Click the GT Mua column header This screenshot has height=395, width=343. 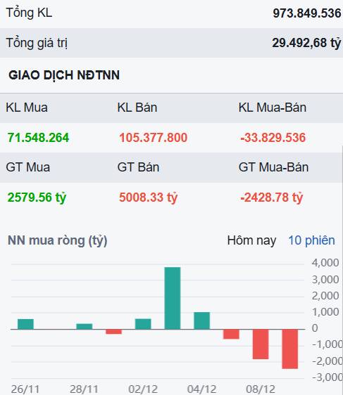tap(27, 167)
